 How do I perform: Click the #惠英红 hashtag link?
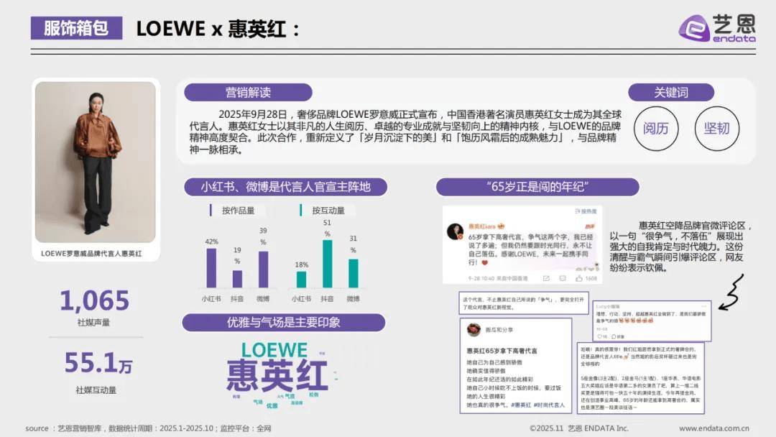(521, 405)
